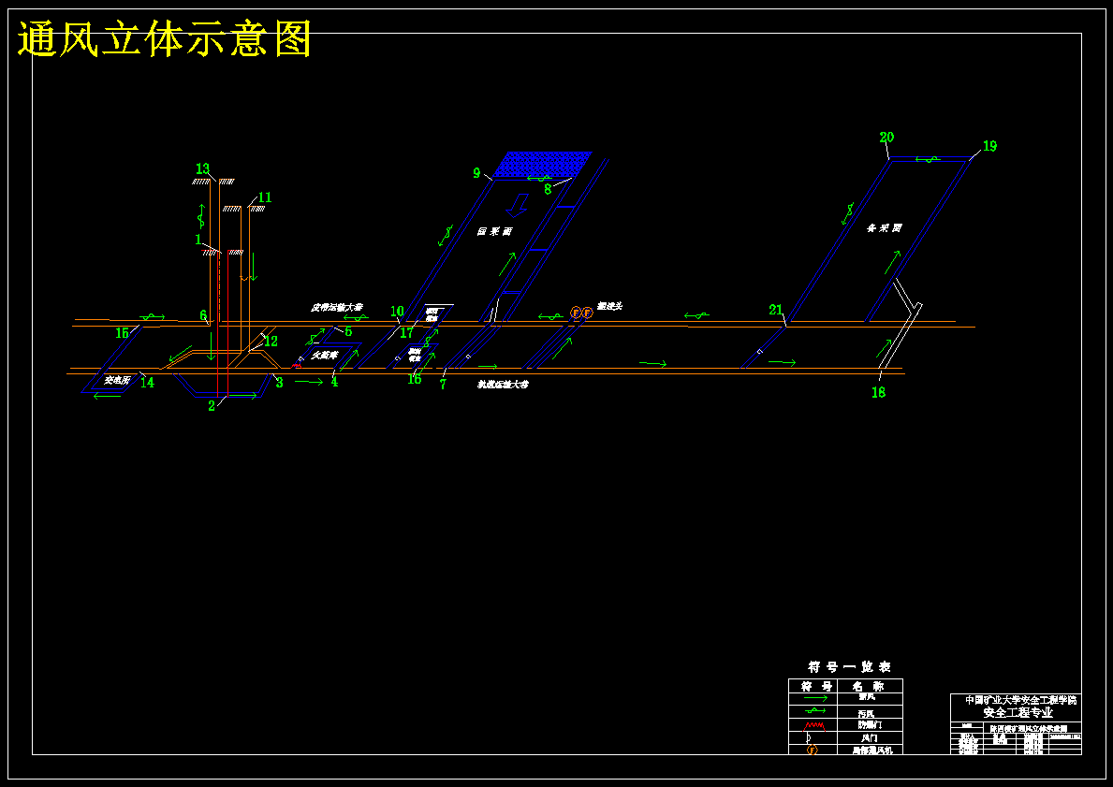This screenshot has height=787, width=1113.
Task: Select node label 4 below 火药库
Action: click(334, 382)
